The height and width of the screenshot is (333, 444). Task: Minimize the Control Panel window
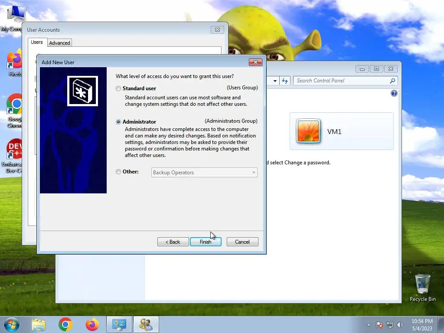coord(362,69)
